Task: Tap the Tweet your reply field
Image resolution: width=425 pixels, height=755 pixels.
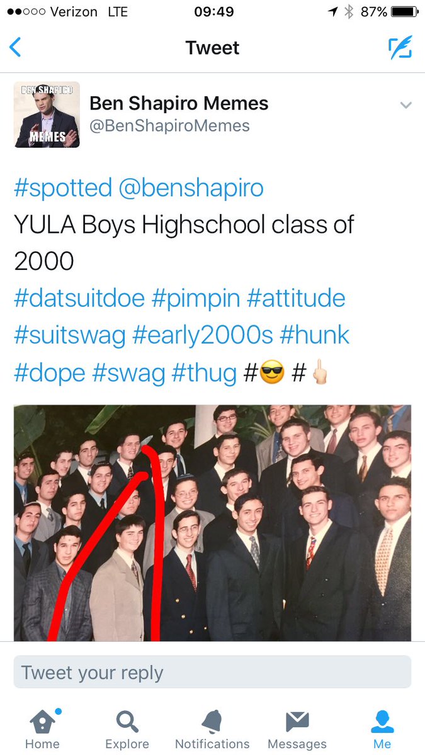Action: click(x=212, y=672)
